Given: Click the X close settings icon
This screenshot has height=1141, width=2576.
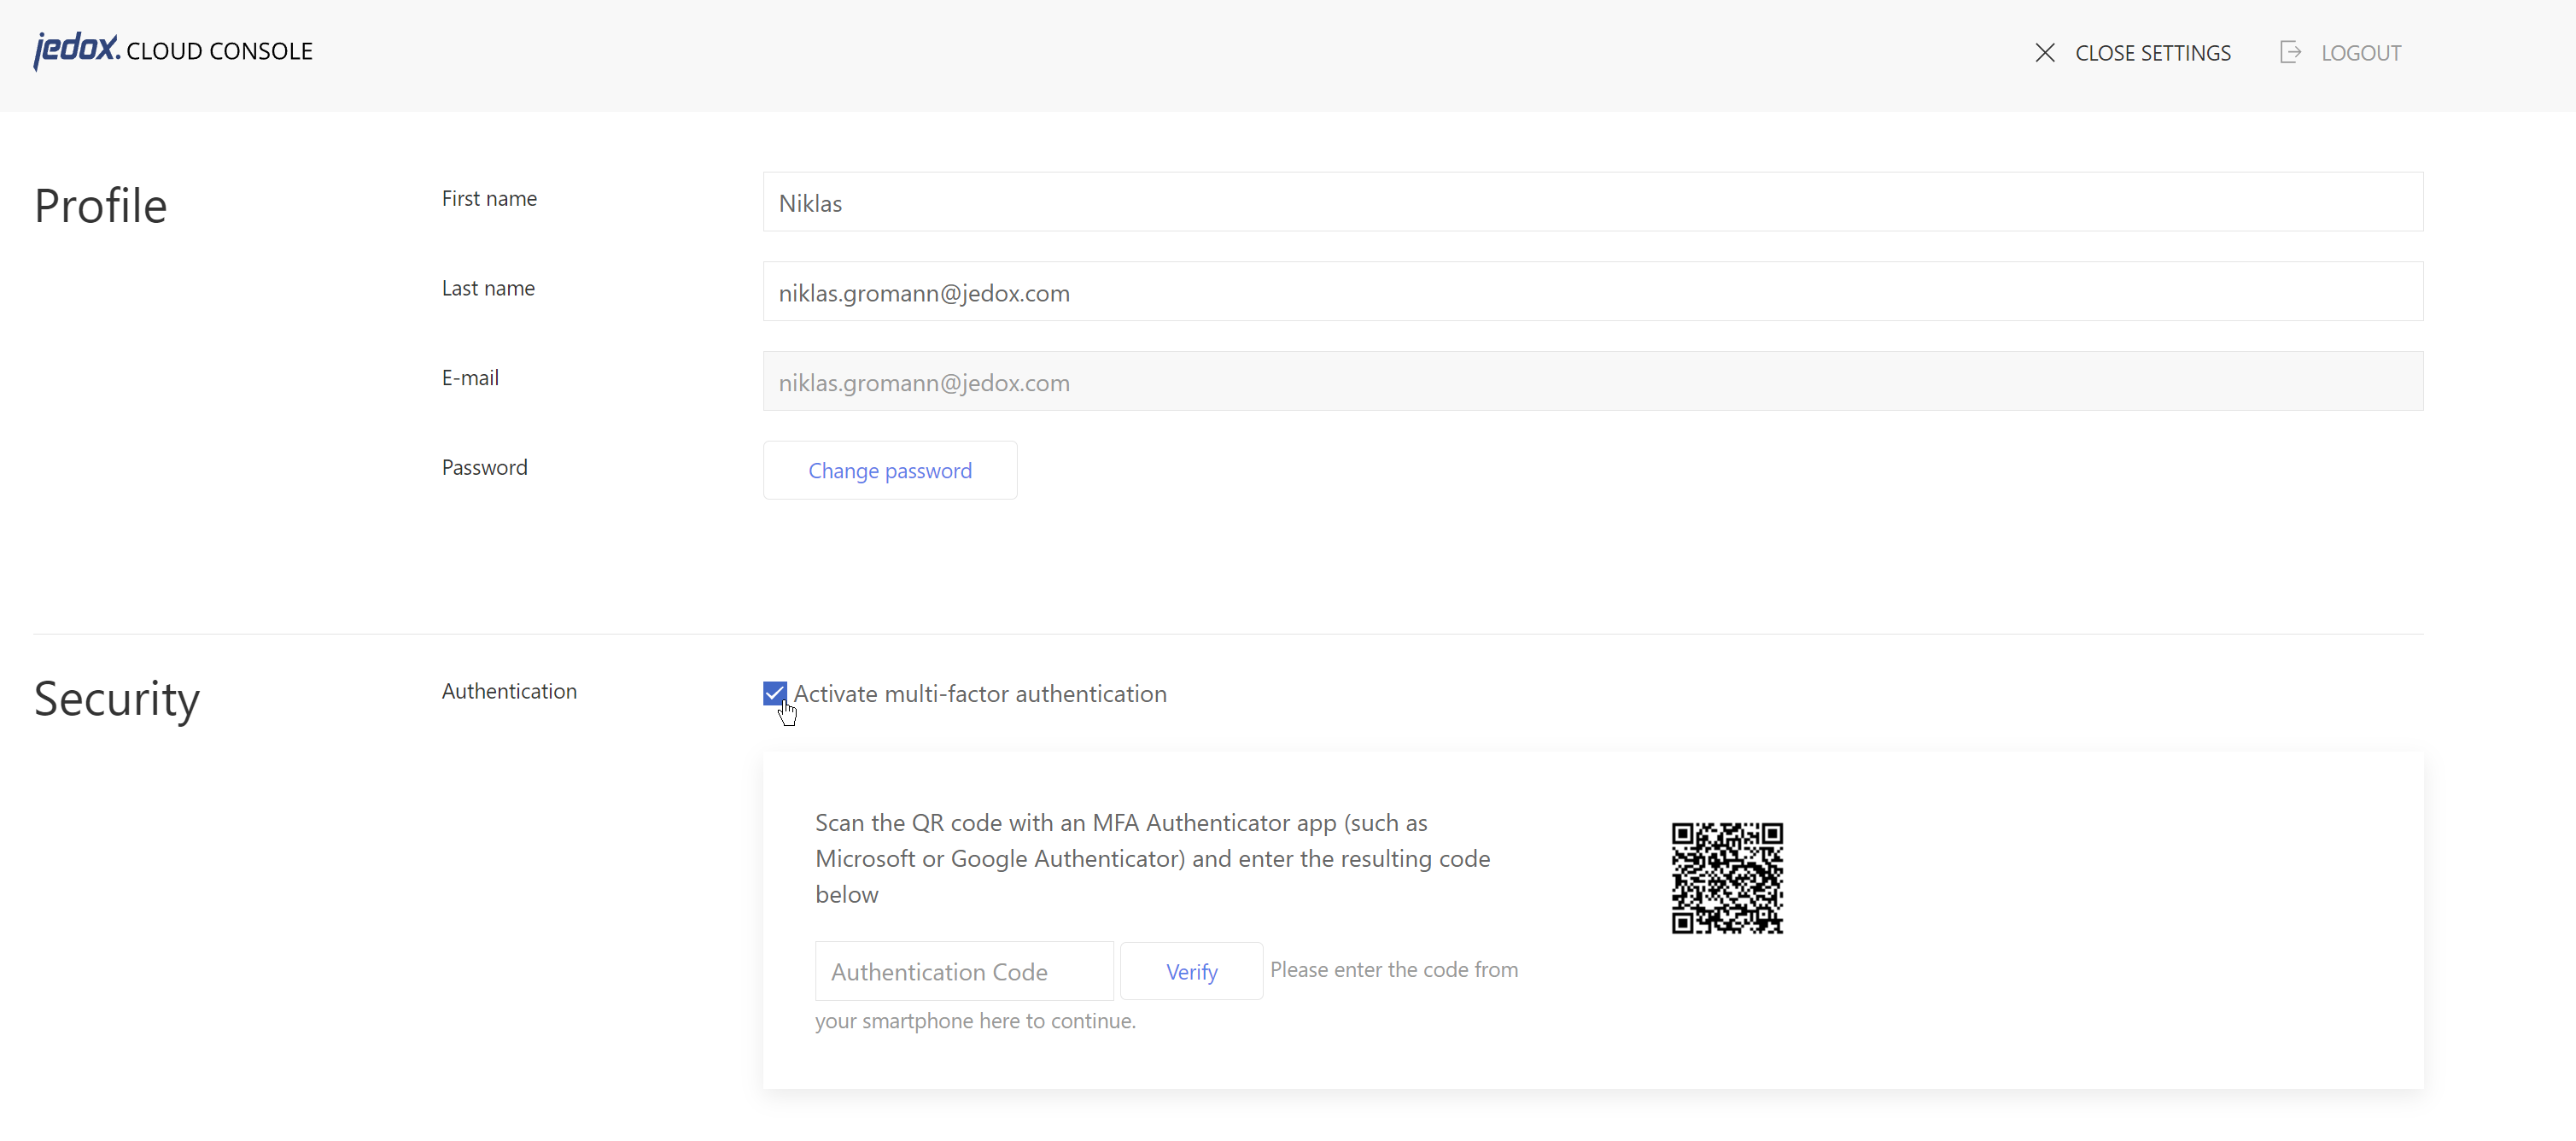Looking at the screenshot, I should [x=2045, y=53].
